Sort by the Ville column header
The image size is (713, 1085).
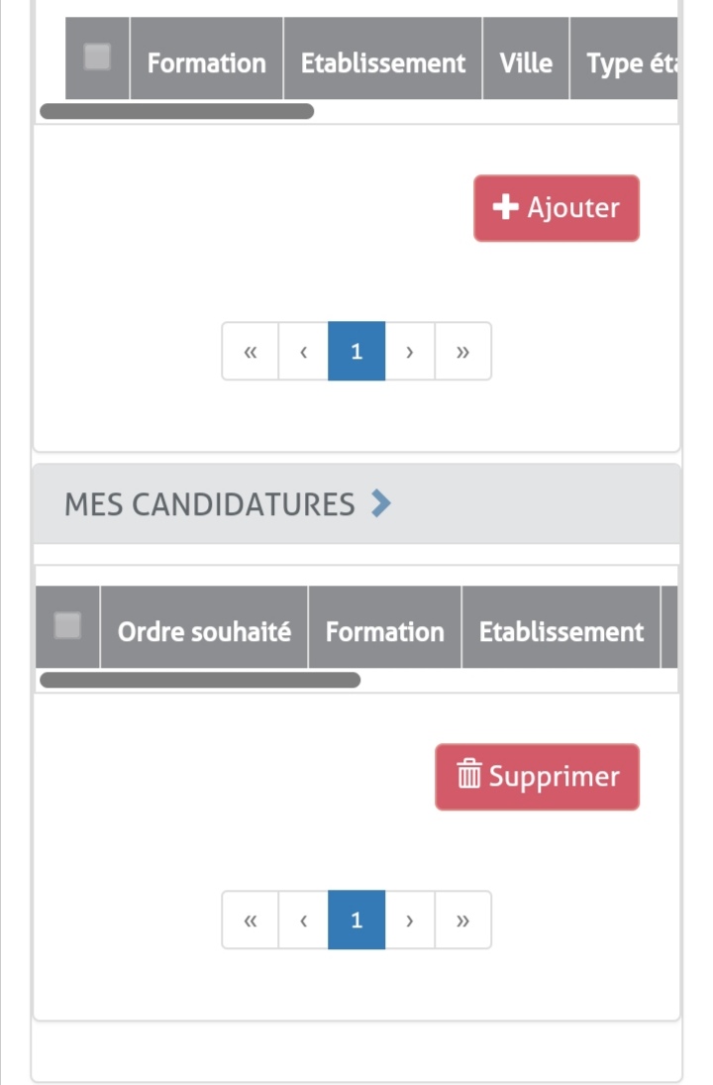[x=526, y=63]
